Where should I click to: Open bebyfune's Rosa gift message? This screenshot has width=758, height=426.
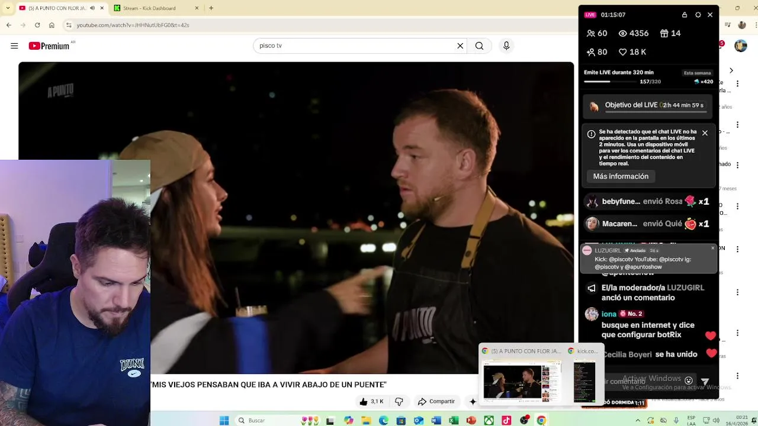pos(648,201)
